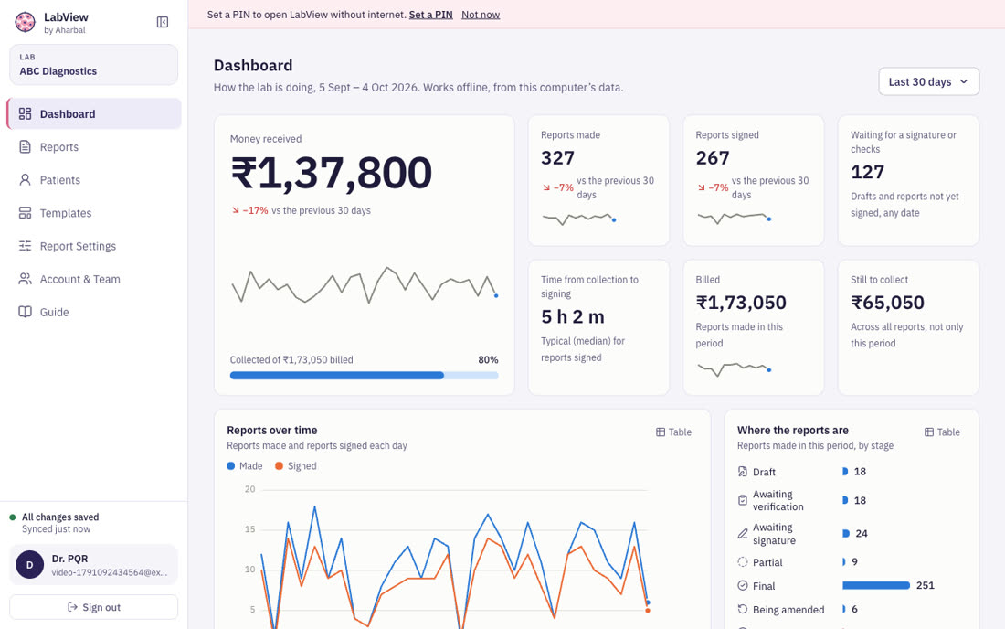
Task: Click the collected-of-billed progress bar
Action: pos(364,376)
